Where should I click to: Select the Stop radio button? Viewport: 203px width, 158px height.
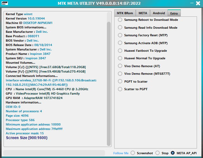tap(157, 153)
